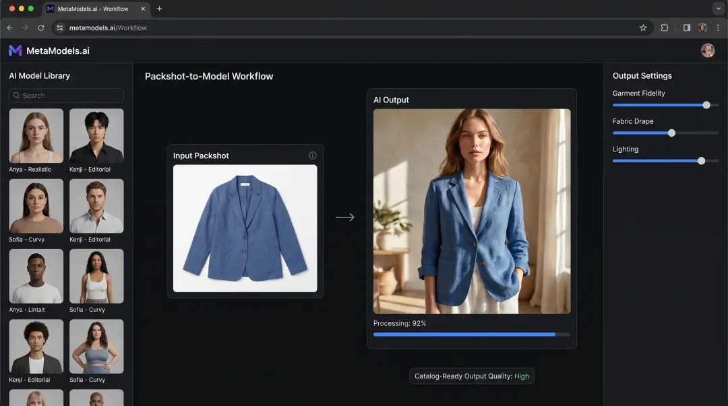This screenshot has height=406, width=728.
Task: Click the blue blazer input packshot image
Action: point(245,228)
